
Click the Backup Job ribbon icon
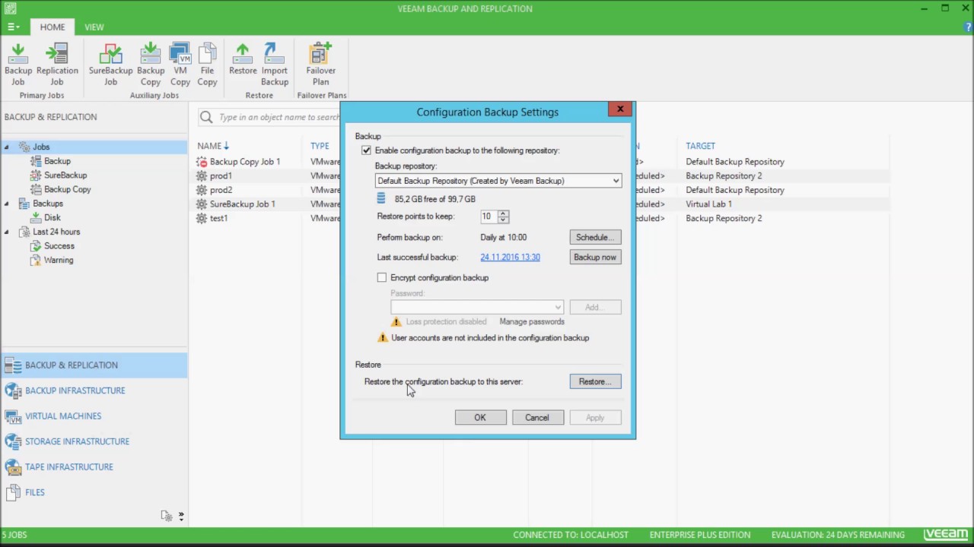pos(18,65)
